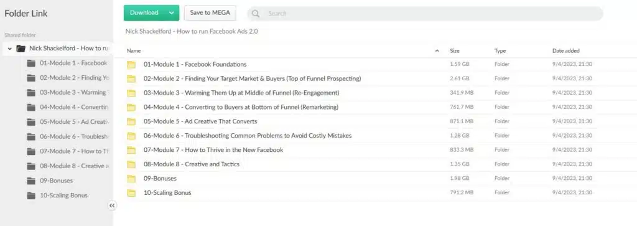Click folder icon of 01-Module 1 in list
This screenshot has height=226, width=637.
131,64
